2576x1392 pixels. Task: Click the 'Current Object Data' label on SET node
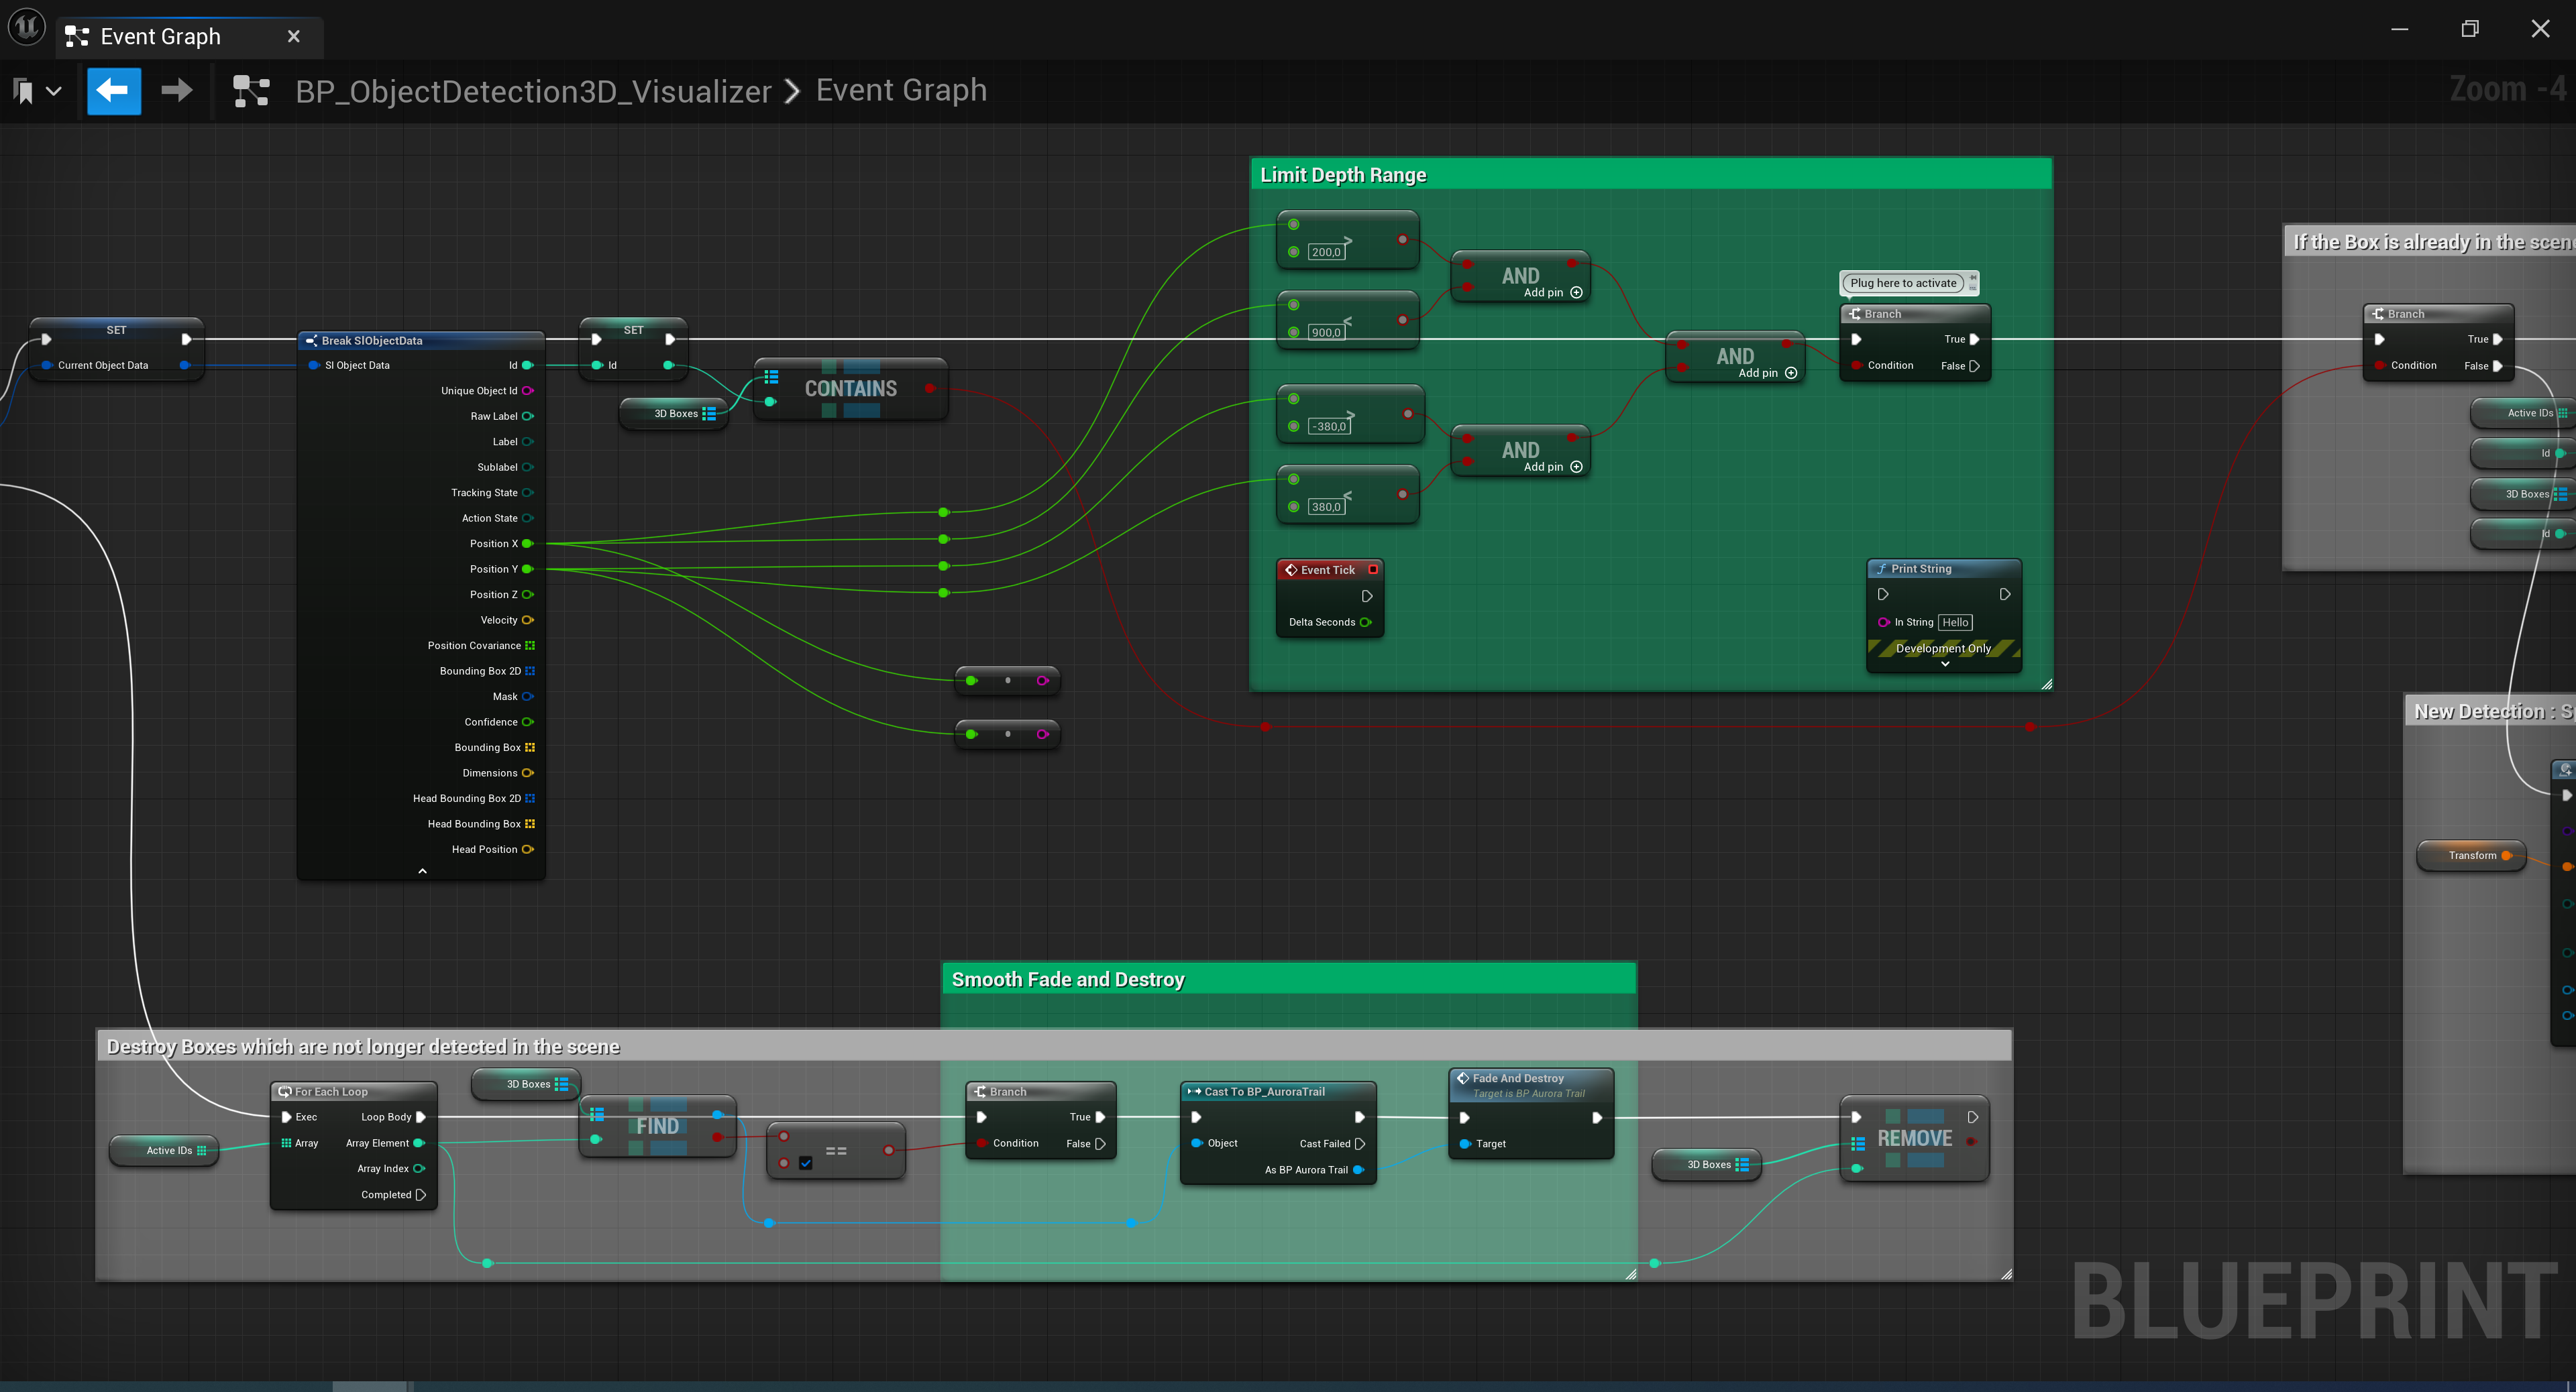click(103, 365)
